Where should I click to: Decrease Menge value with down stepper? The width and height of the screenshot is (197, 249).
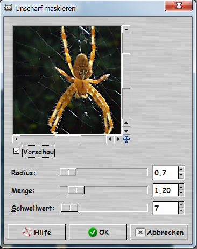tap(181, 193)
